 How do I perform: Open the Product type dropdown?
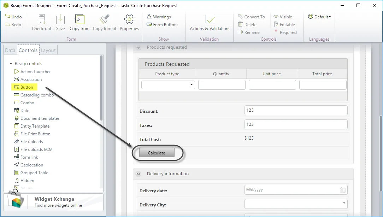(x=168, y=85)
